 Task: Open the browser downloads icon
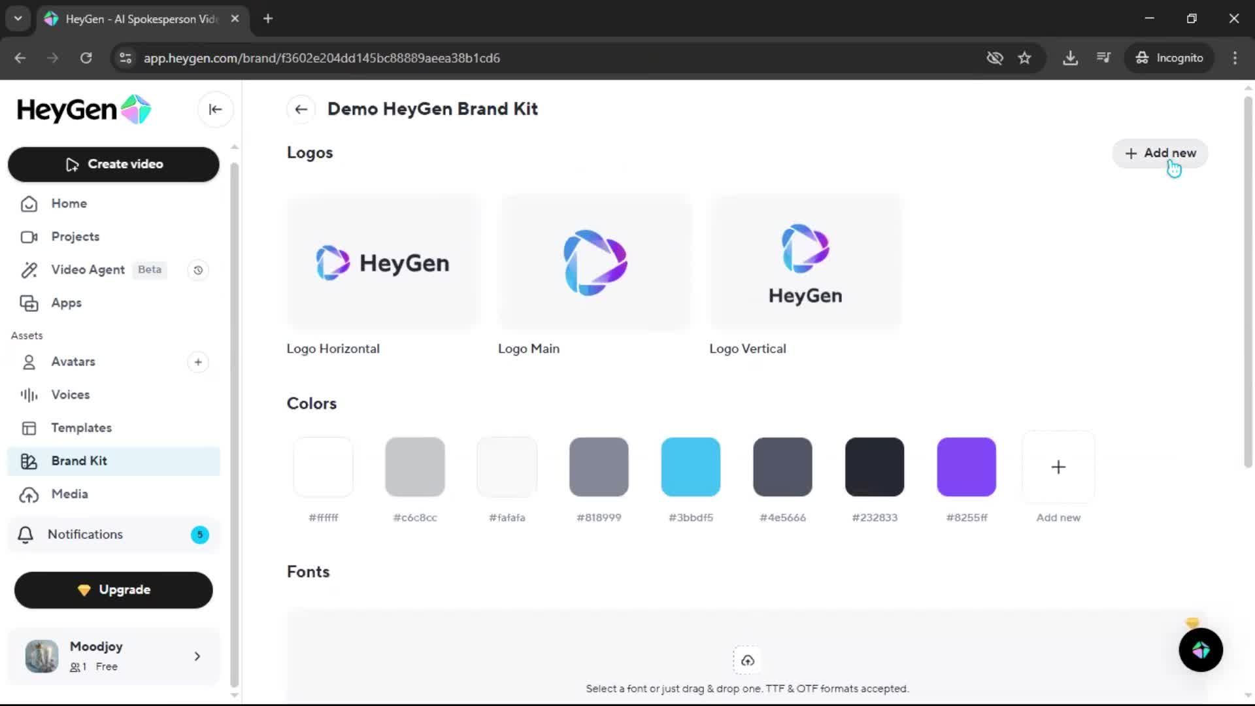(1070, 58)
